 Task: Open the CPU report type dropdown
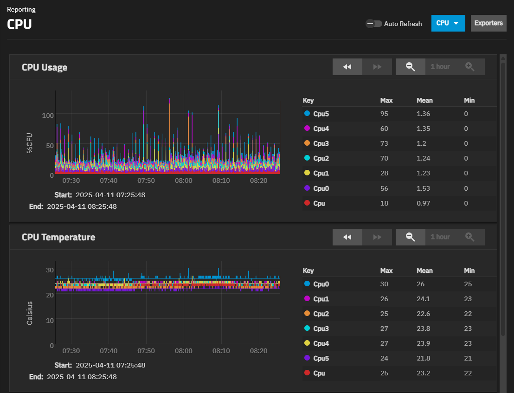[x=448, y=23]
